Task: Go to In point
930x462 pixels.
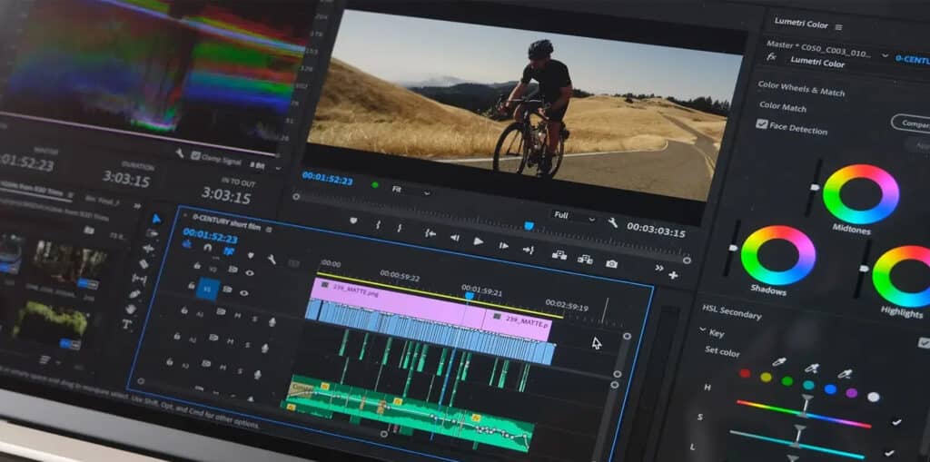Action: [x=430, y=233]
